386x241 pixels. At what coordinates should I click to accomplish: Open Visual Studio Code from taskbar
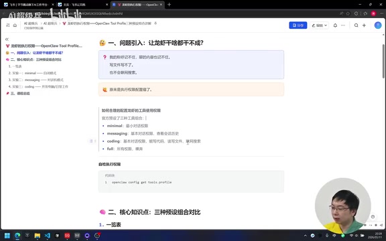pyautogui.click(x=48, y=236)
